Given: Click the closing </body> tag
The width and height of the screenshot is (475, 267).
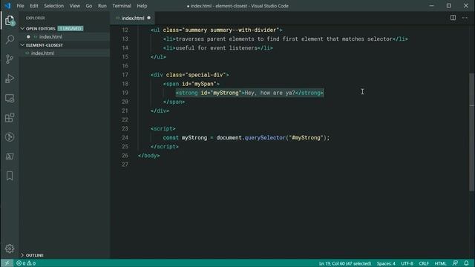Looking at the screenshot, I should click(x=148, y=156).
